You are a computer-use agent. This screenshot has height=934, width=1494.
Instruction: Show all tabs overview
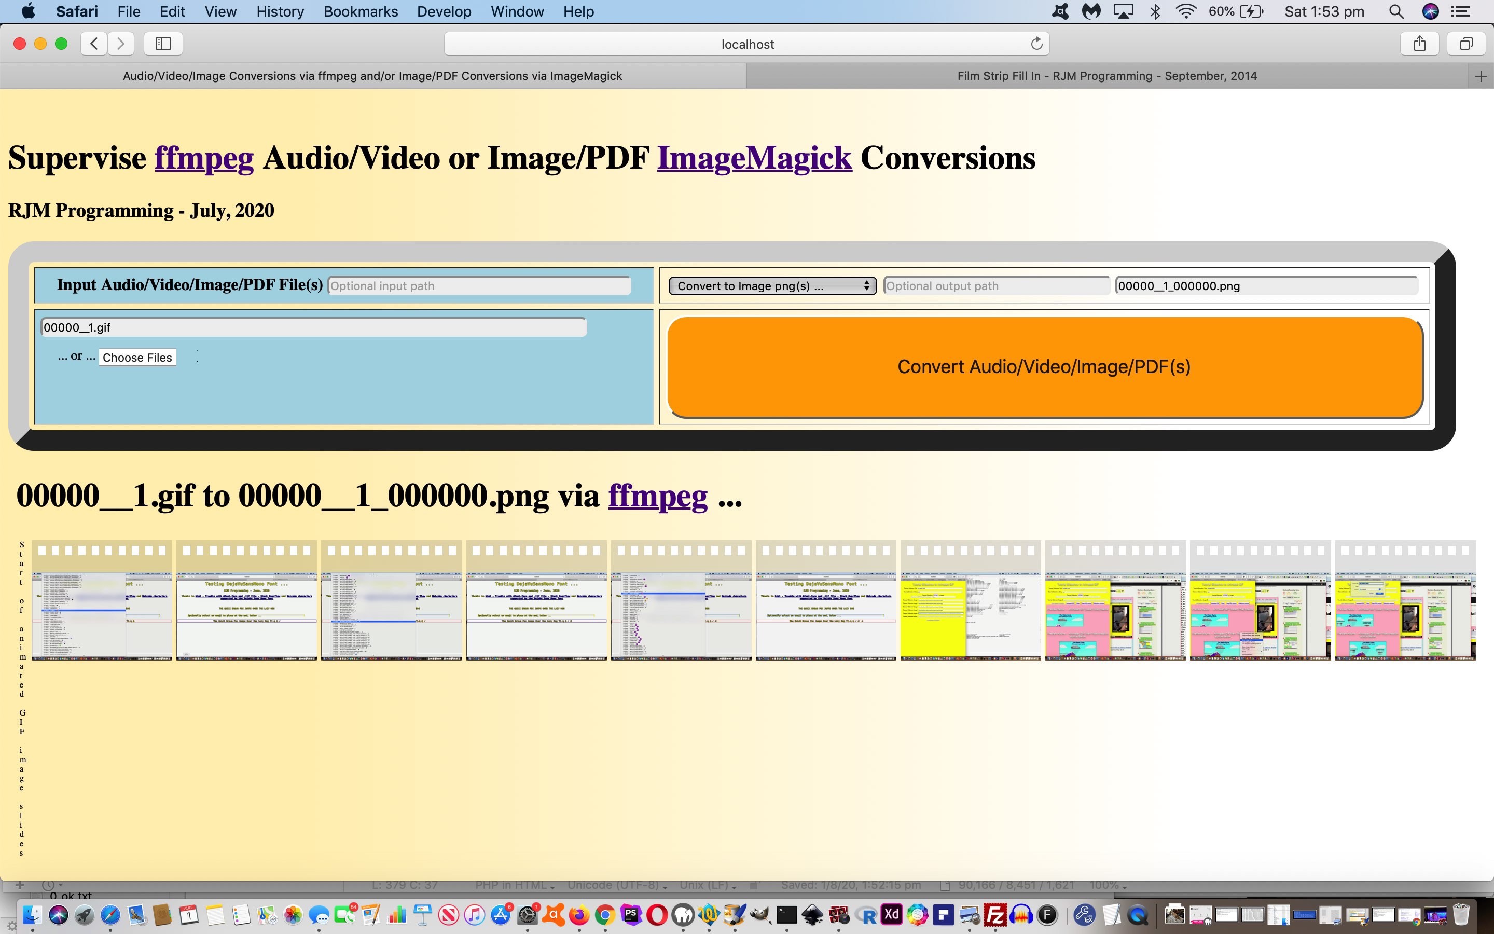(1466, 43)
